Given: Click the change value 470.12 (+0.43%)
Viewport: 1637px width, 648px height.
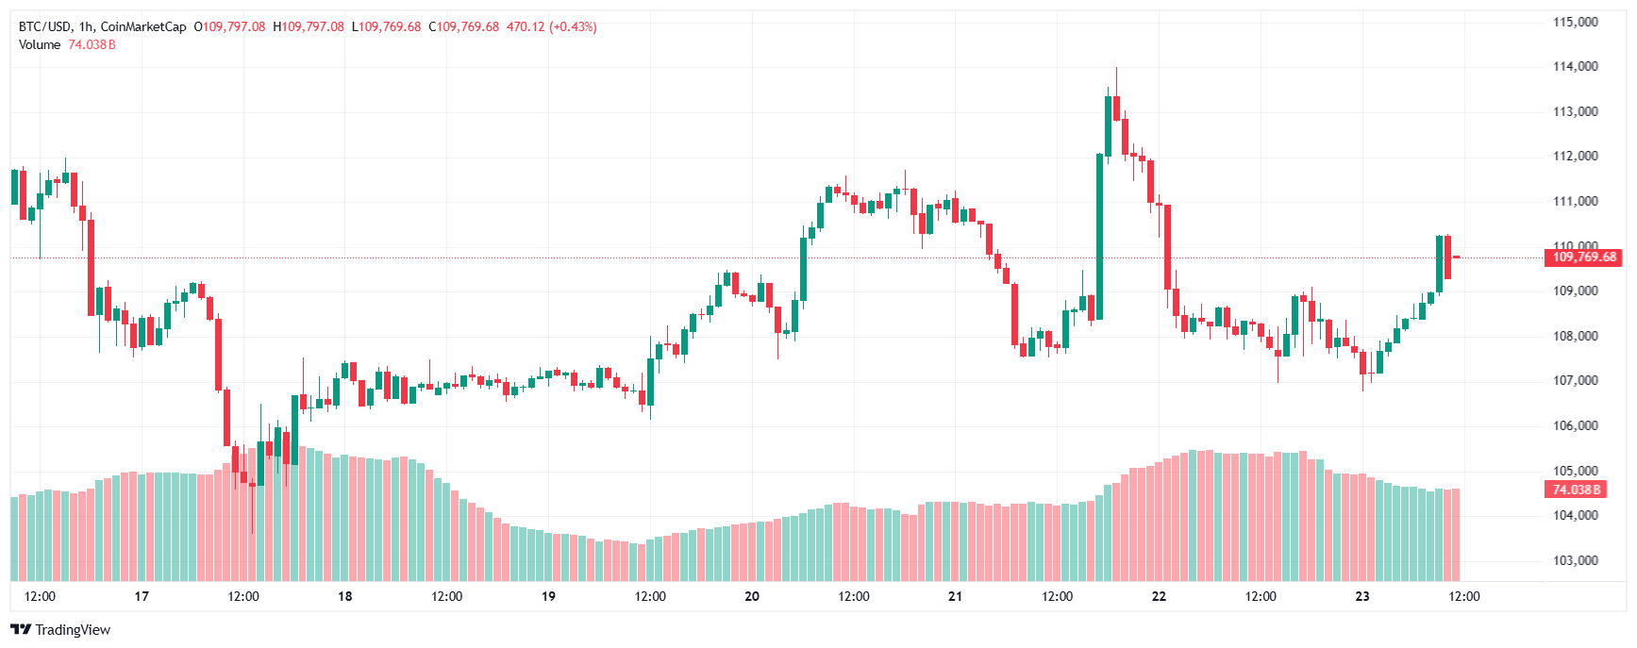Looking at the screenshot, I should [552, 27].
